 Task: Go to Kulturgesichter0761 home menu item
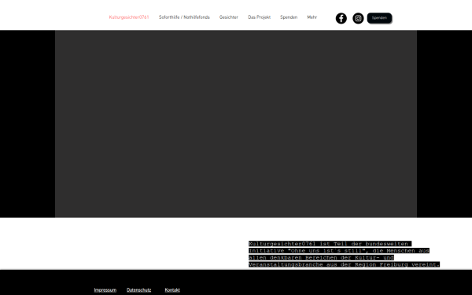[x=129, y=17]
